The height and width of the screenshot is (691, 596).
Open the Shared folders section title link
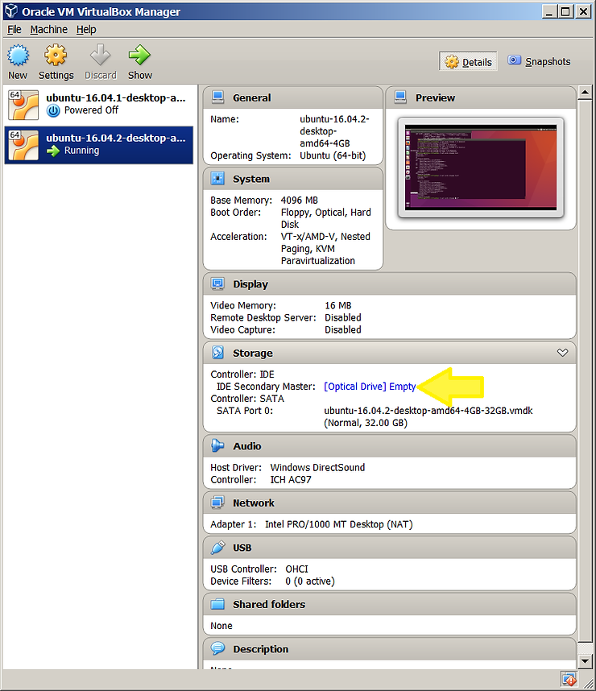269,604
